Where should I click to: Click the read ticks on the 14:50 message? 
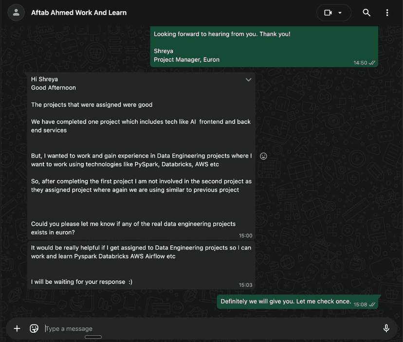point(372,63)
